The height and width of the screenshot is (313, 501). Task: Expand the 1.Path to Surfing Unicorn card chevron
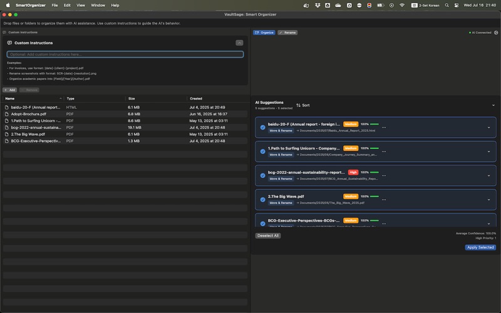(488, 151)
